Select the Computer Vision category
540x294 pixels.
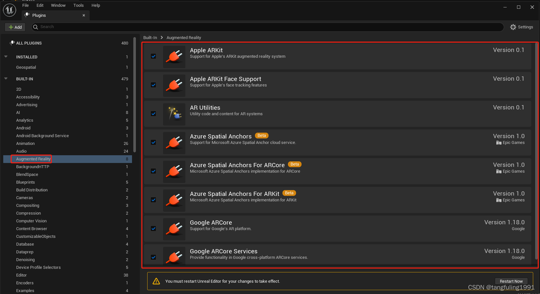[x=68, y=221]
